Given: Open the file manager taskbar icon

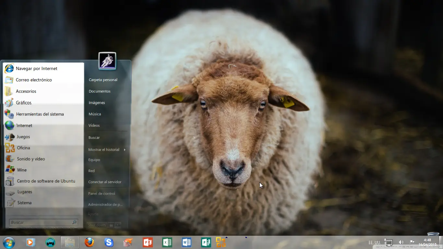Looking at the screenshot, I should tap(70, 243).
